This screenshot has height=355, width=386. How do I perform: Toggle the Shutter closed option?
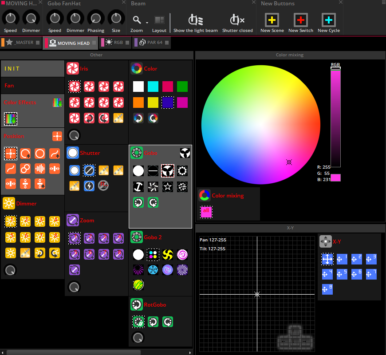[237, 20]
